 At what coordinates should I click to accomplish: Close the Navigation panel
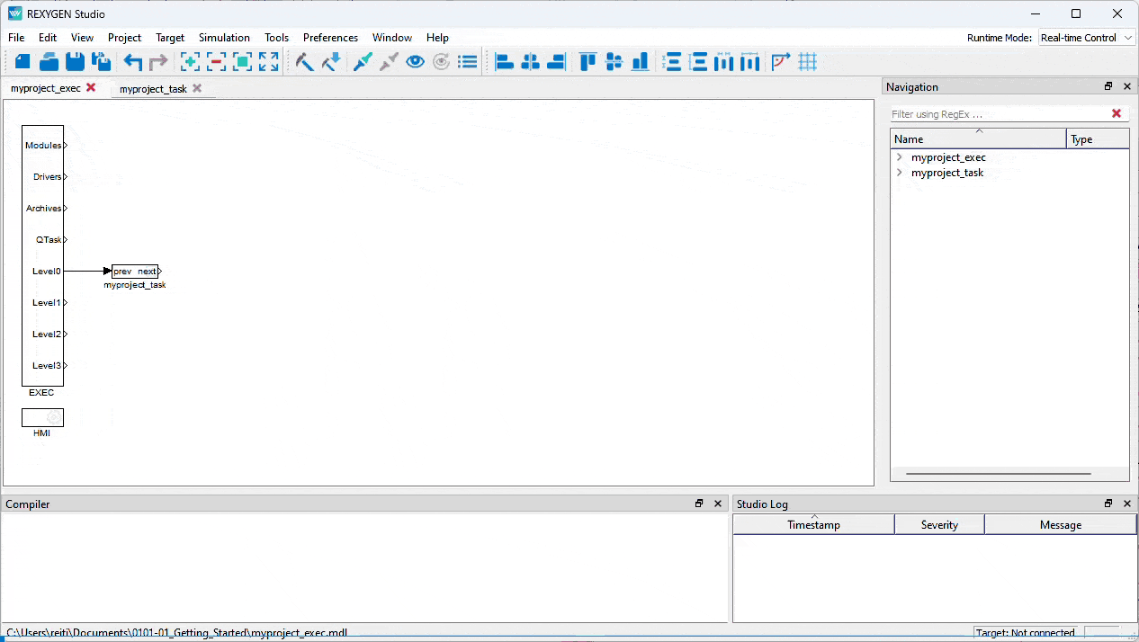pyautogui.click(x=1127, y=86)
